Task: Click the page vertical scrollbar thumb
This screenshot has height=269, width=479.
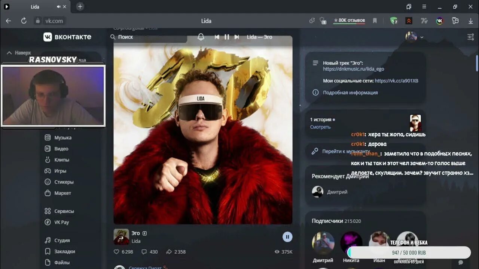Action: click(477, 63)
